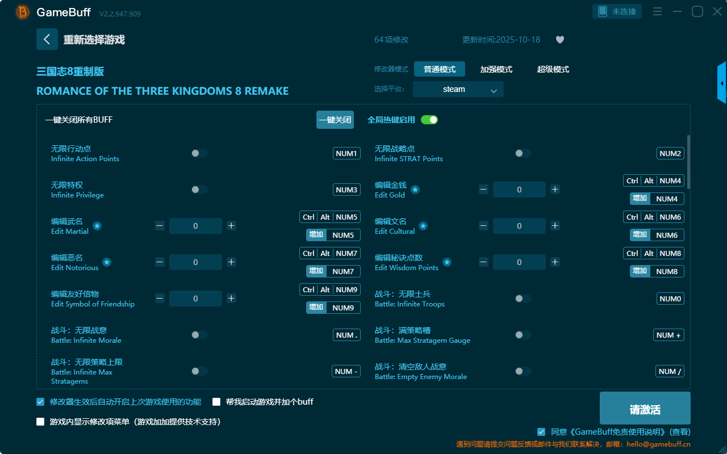Open the hamburger menu in title bar
This screenshot has width=727, height=454.
point(657,11)
